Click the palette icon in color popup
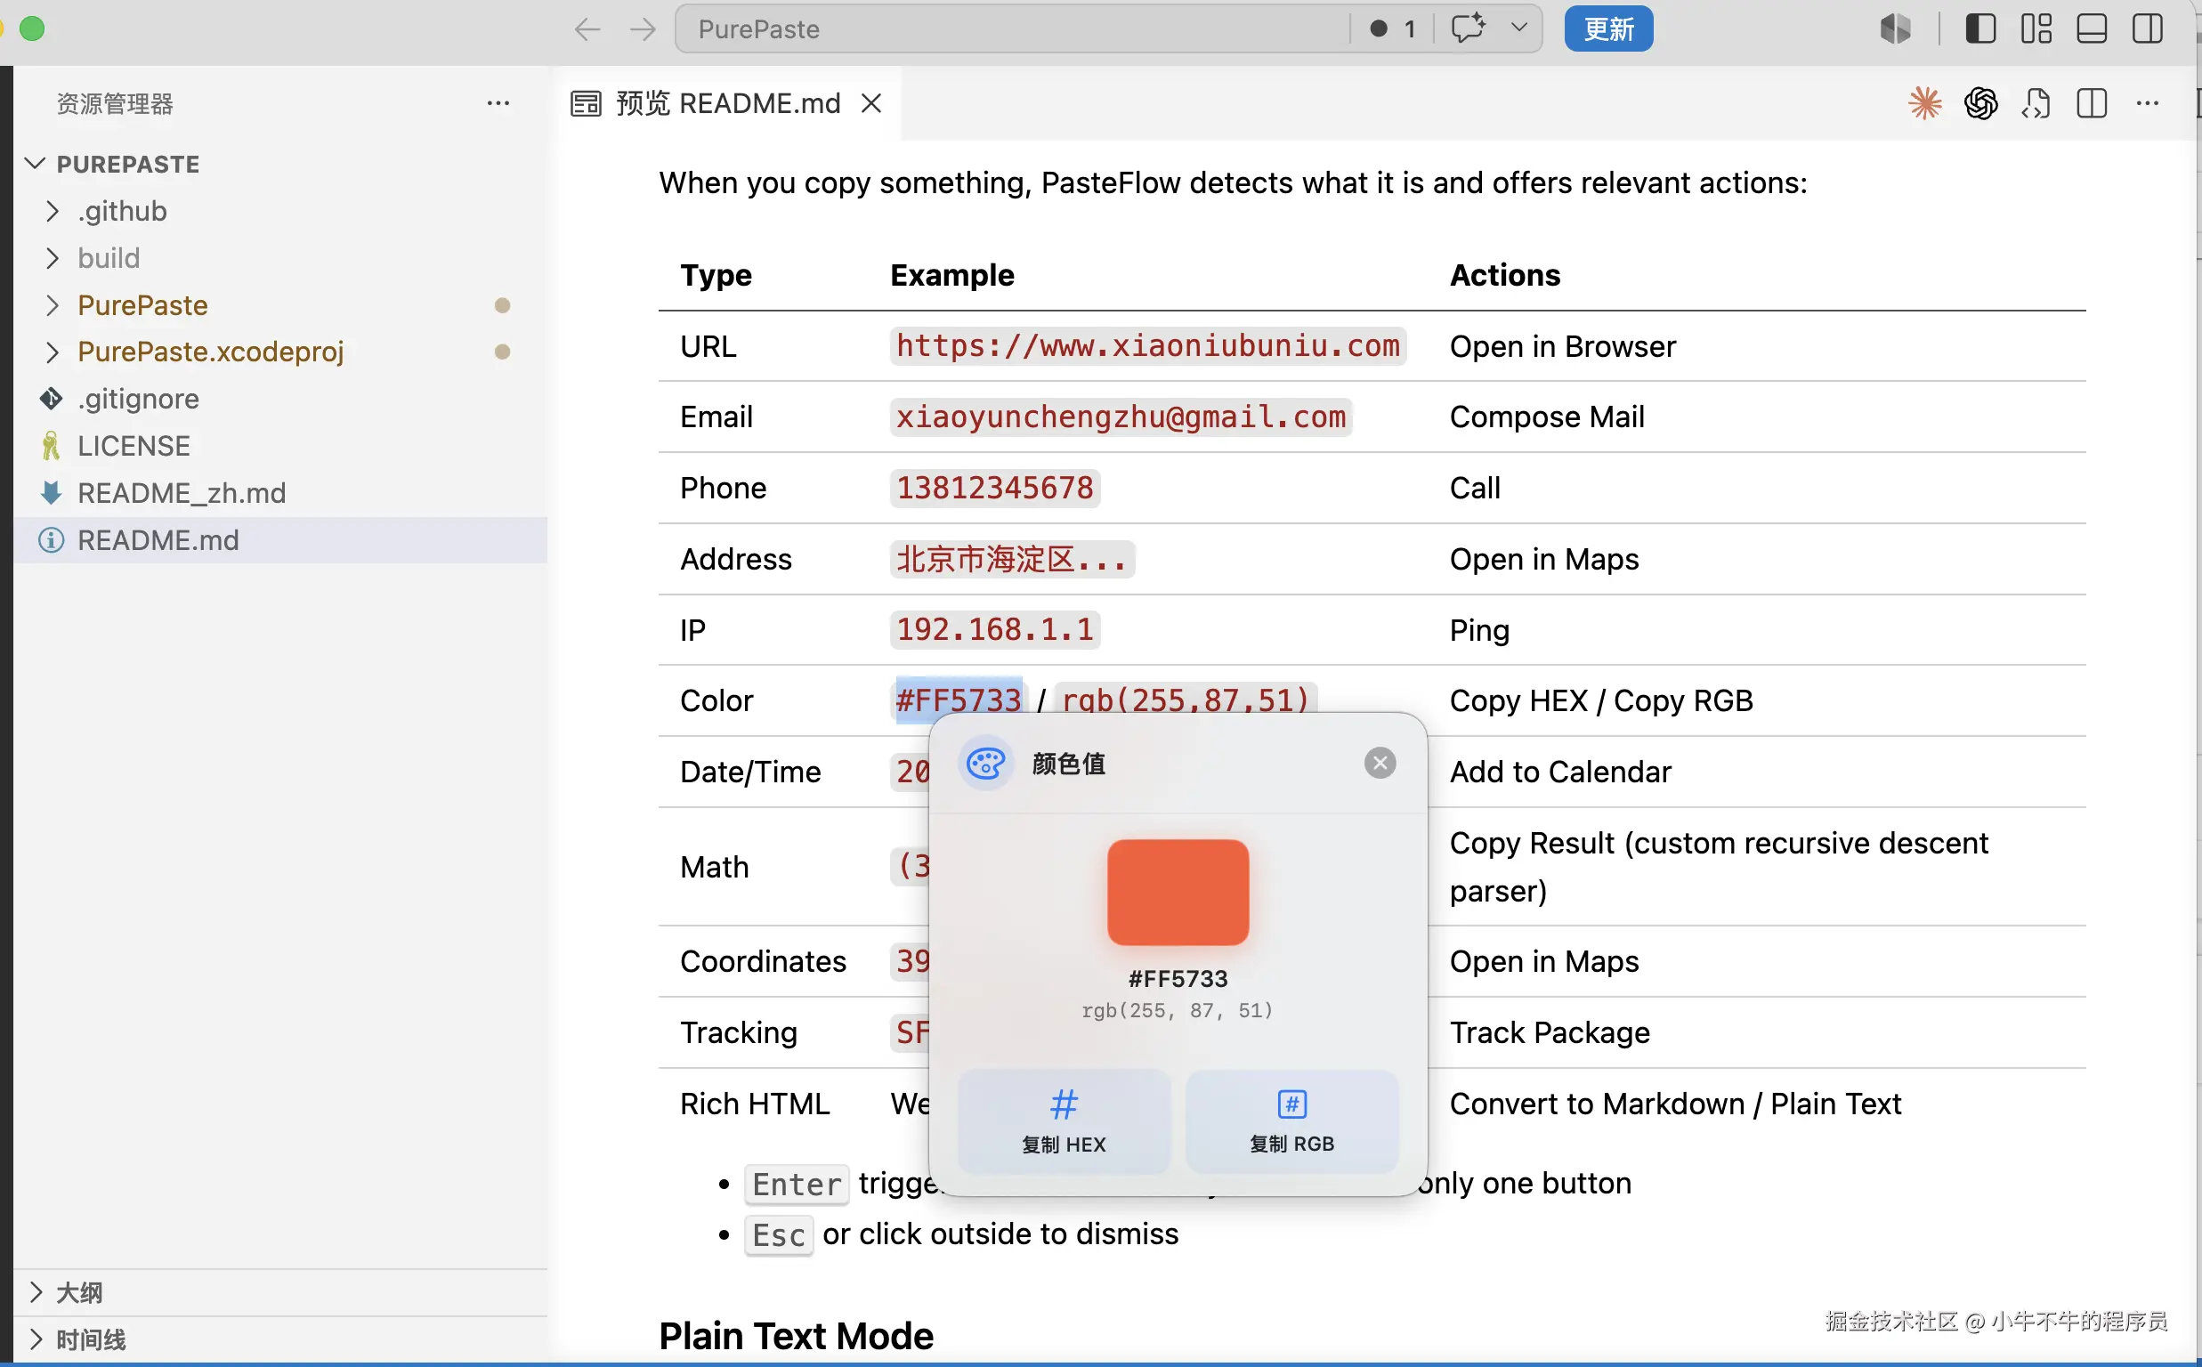The height and width of the screenshot is (1367, 2202). click(x=984, y=763)
